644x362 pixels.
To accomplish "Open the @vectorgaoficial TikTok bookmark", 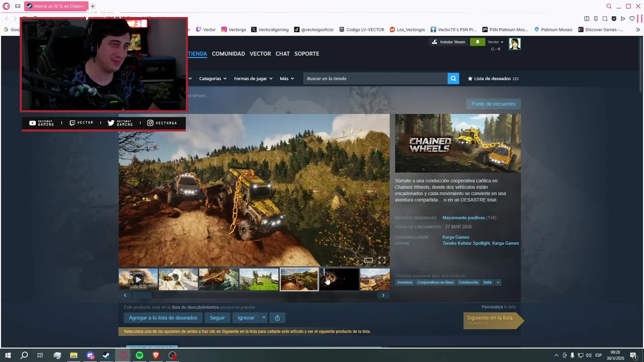I will coord(314,30).
